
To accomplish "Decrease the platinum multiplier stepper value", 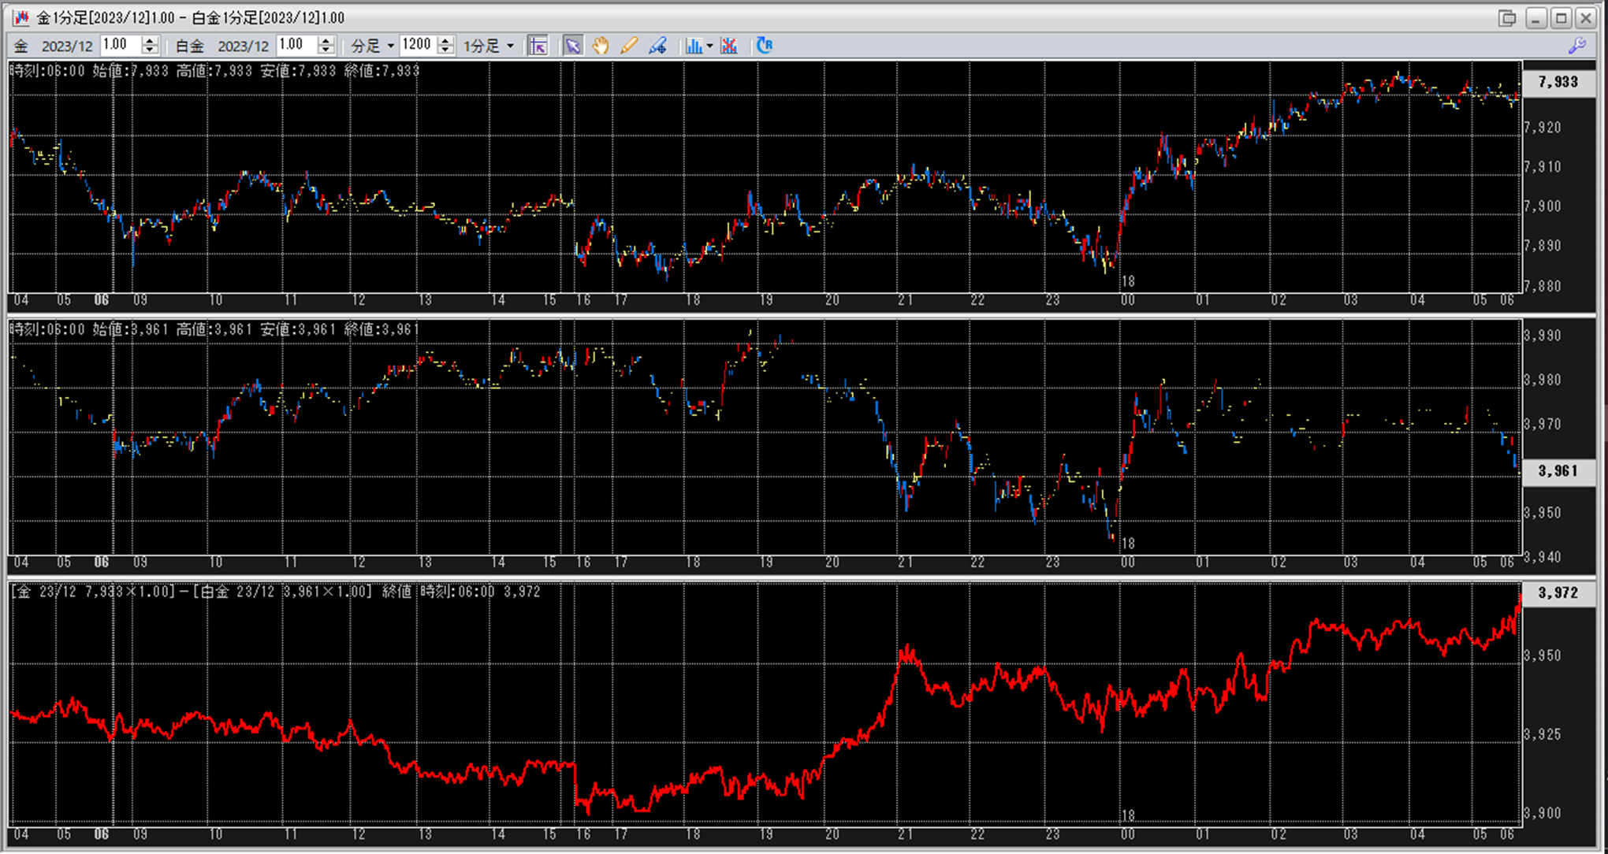I will pyautogui.click(x=326, y=50).
